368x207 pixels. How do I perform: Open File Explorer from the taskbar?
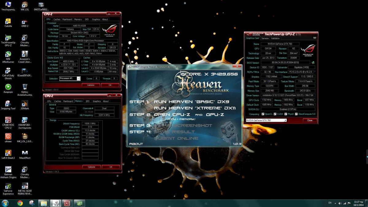pos(44,203)
